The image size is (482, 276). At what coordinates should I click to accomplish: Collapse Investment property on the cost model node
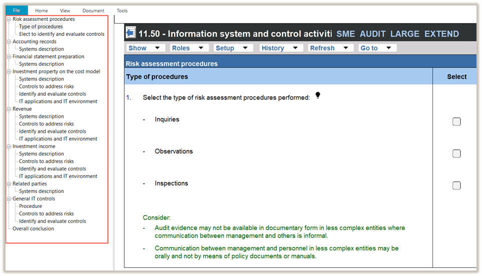pyautogui.click(x=9, y=71)
